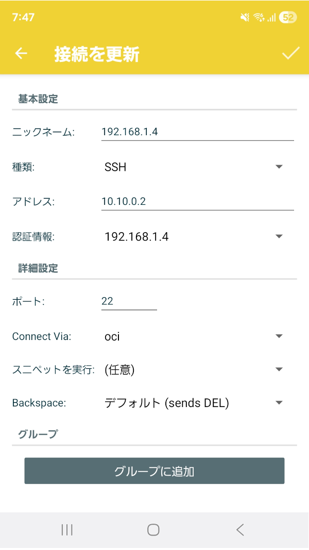
Task: Tap the battery indicator in status bar
Action: click(287, 18)
